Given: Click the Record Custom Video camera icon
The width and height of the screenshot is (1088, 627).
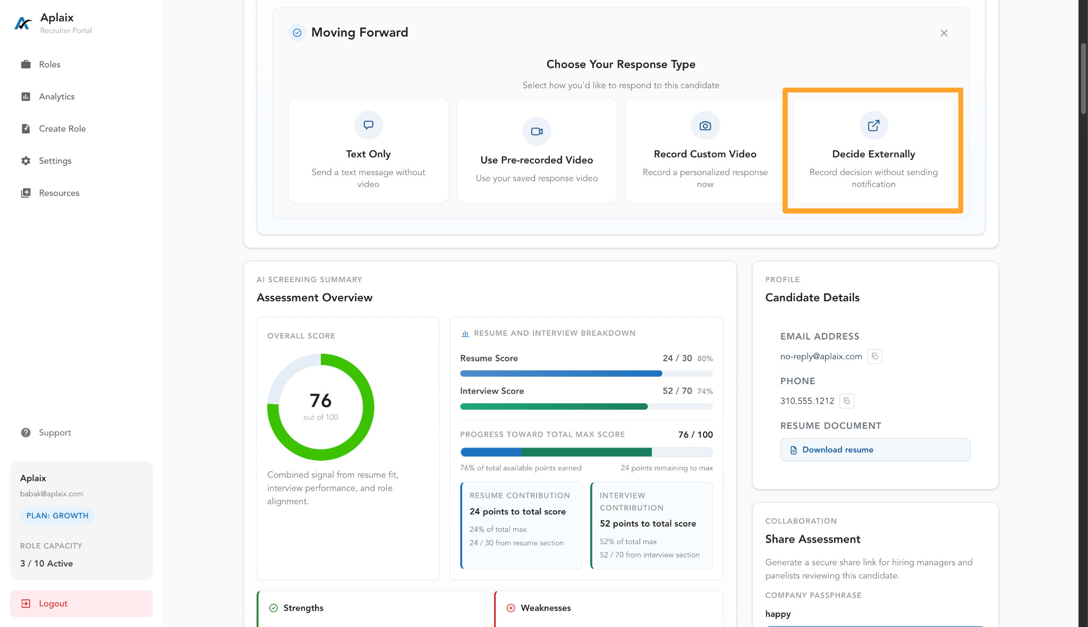Looking at the screenshot, I should point(705,126).
